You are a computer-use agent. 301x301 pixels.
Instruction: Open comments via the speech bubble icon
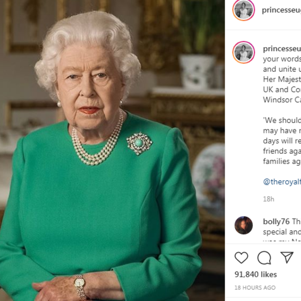[264, 258]
